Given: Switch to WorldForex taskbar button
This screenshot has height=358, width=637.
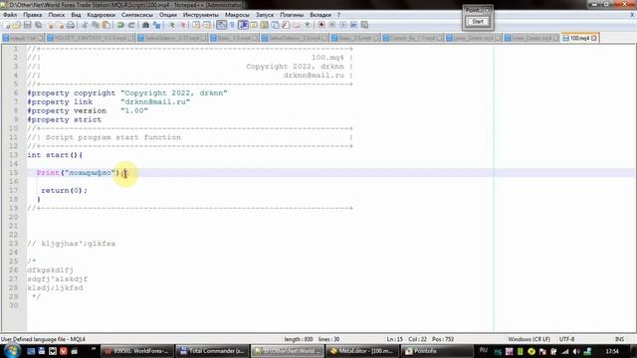Looking at the screenshot, I should [x=137, y=351].
